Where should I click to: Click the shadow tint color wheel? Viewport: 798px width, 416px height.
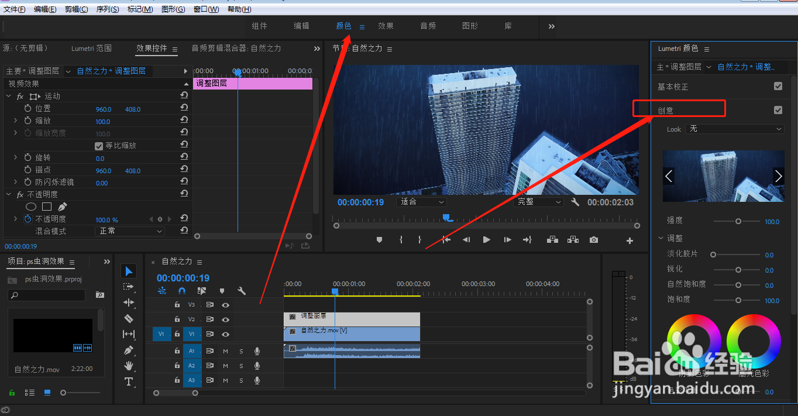[694, 341]
